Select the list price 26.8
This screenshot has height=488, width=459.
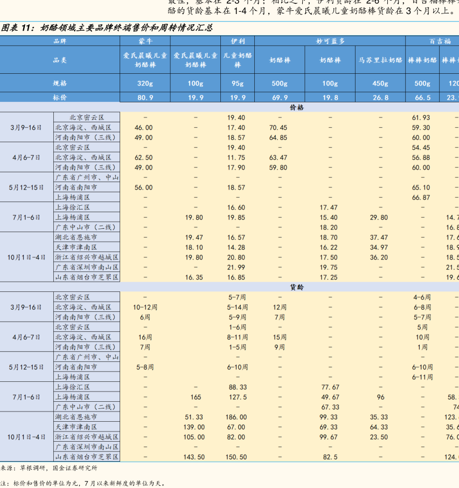coord(380,97)
